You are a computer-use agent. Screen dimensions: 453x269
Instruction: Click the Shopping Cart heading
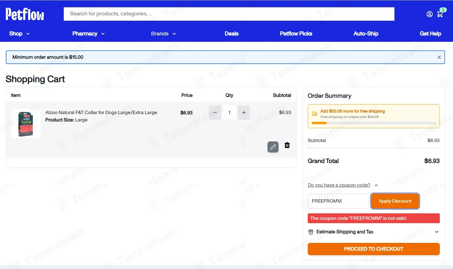tap(35, 79)
